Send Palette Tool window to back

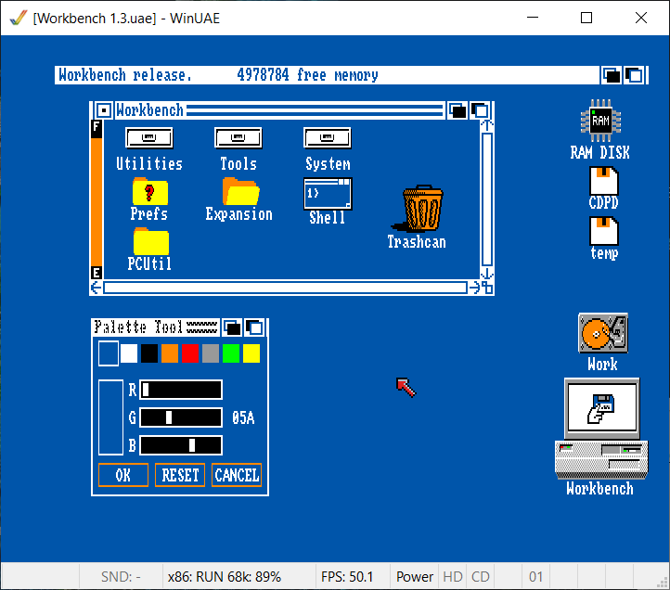[232, 327]
